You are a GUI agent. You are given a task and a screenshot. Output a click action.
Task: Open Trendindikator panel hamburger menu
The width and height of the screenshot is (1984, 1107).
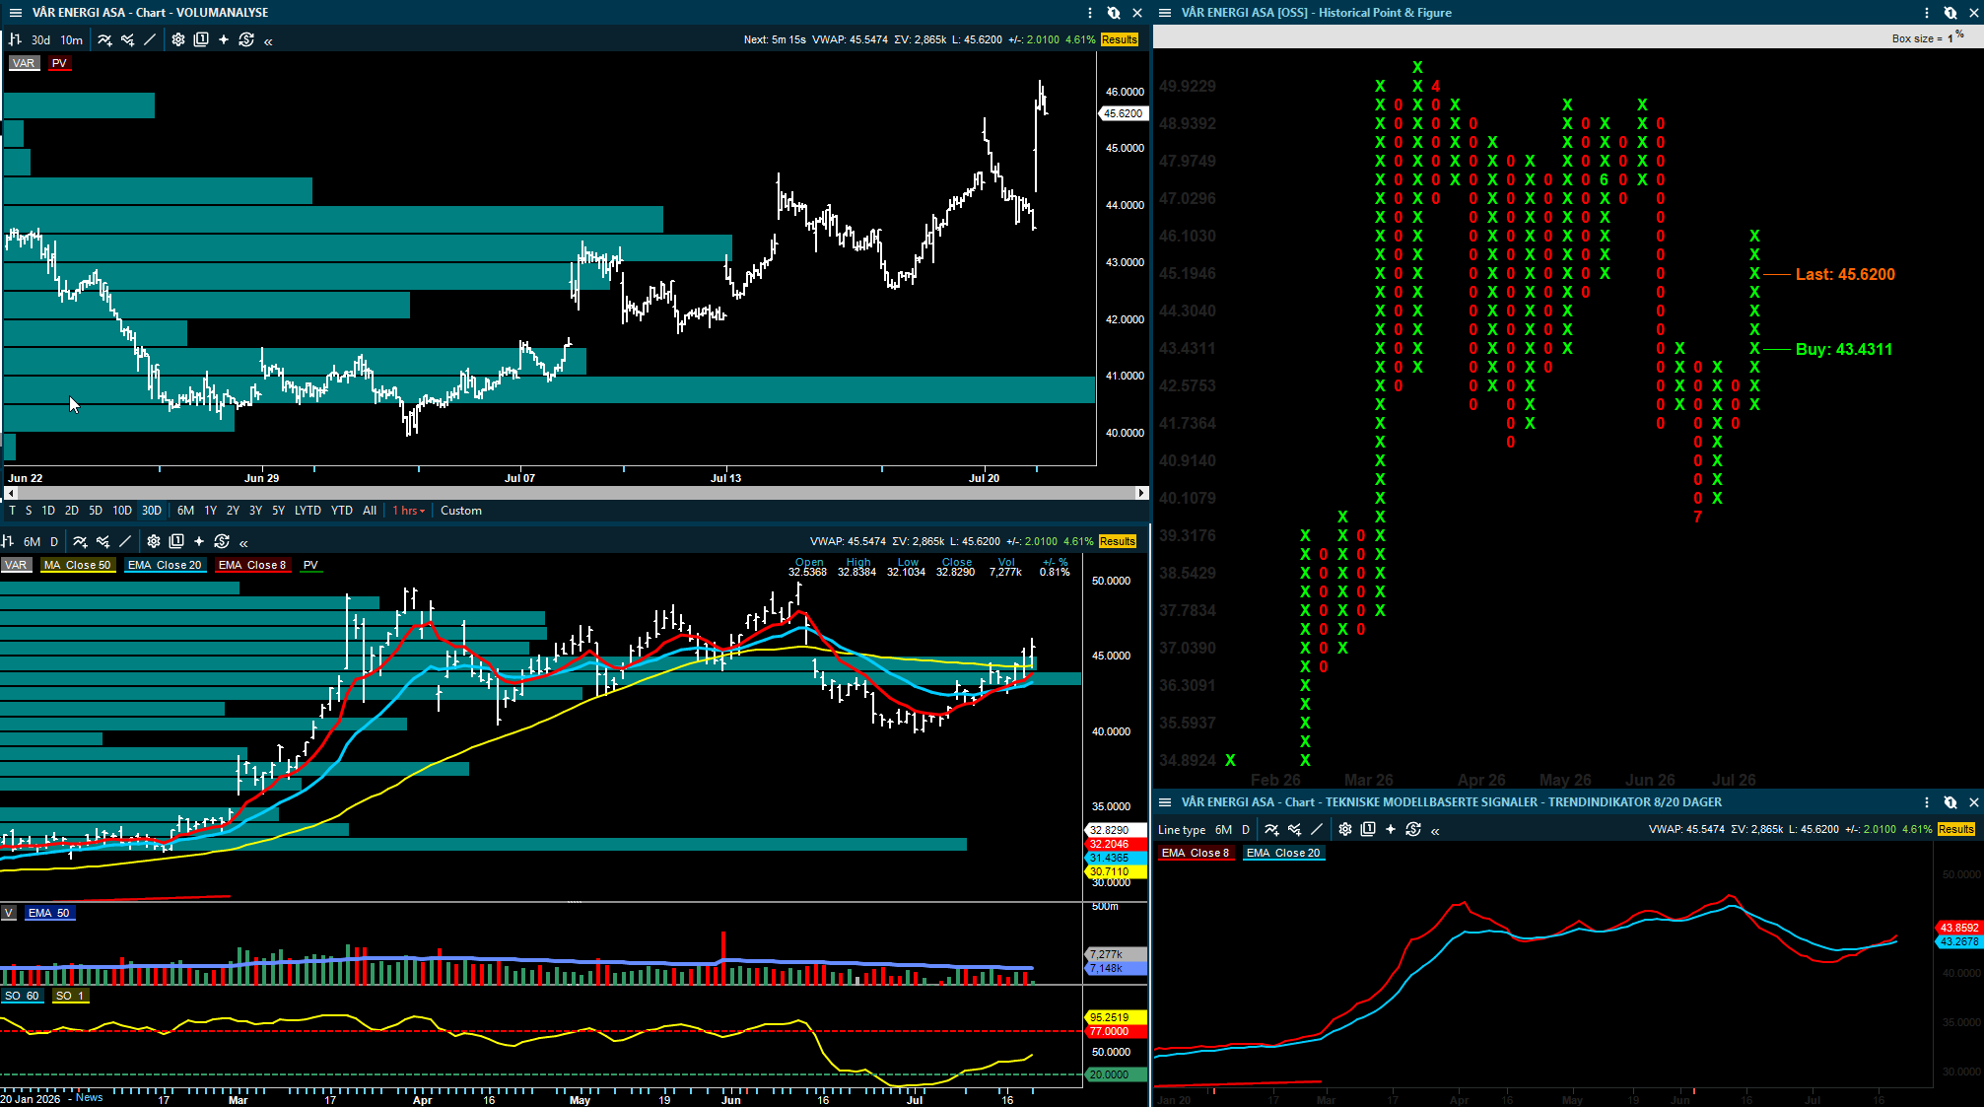(x=1165, y=802)
